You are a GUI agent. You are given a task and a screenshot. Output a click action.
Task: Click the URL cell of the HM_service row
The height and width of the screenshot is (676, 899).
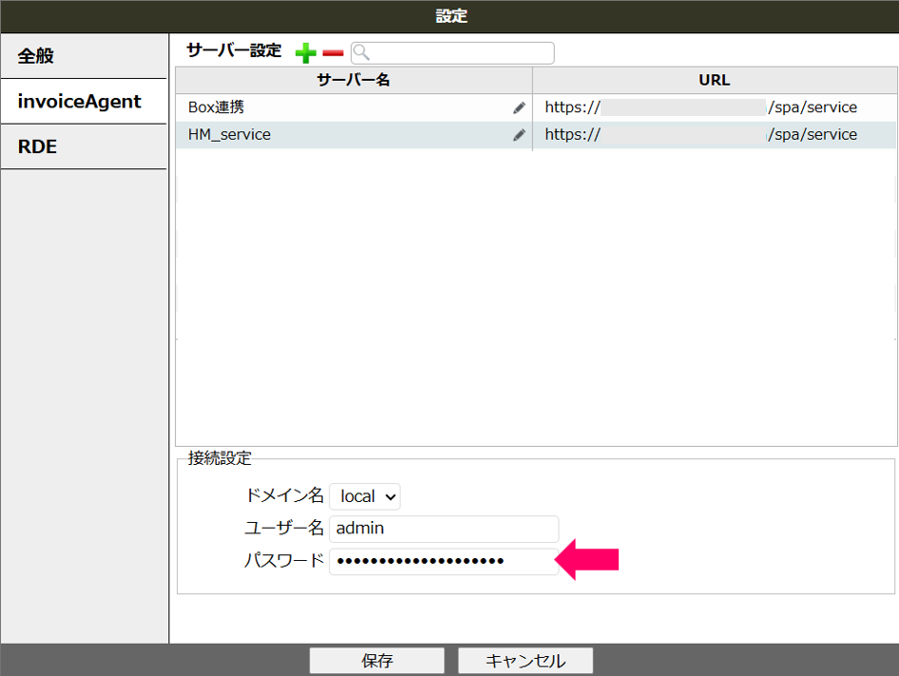click(x=714, y=135)
